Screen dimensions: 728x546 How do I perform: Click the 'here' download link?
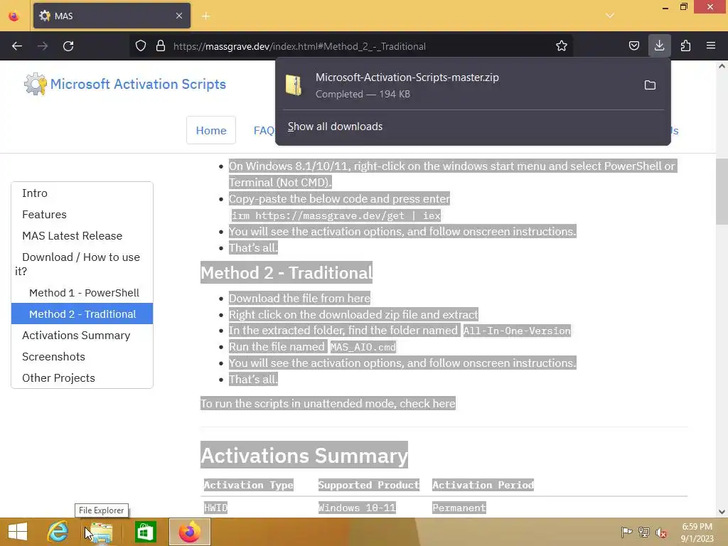pos(359,298)
